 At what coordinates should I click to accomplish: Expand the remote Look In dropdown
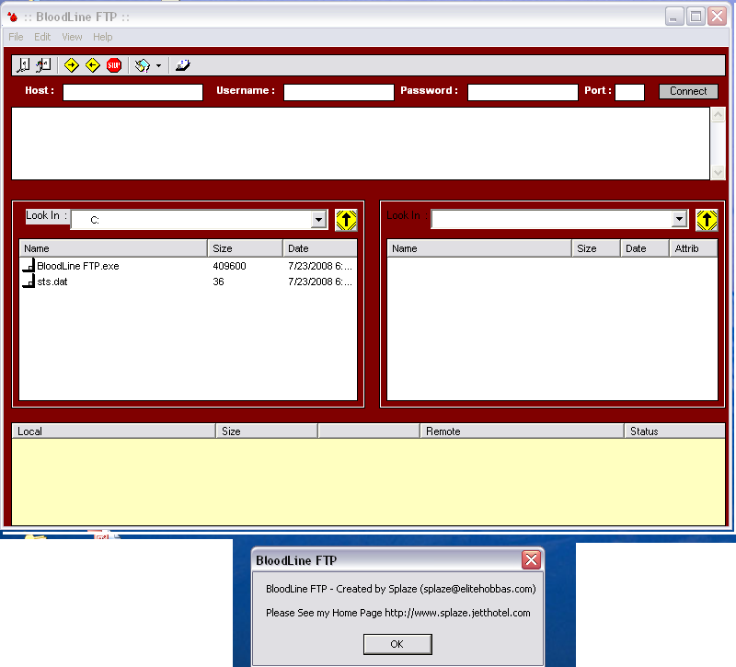click(x=679, y=220)
